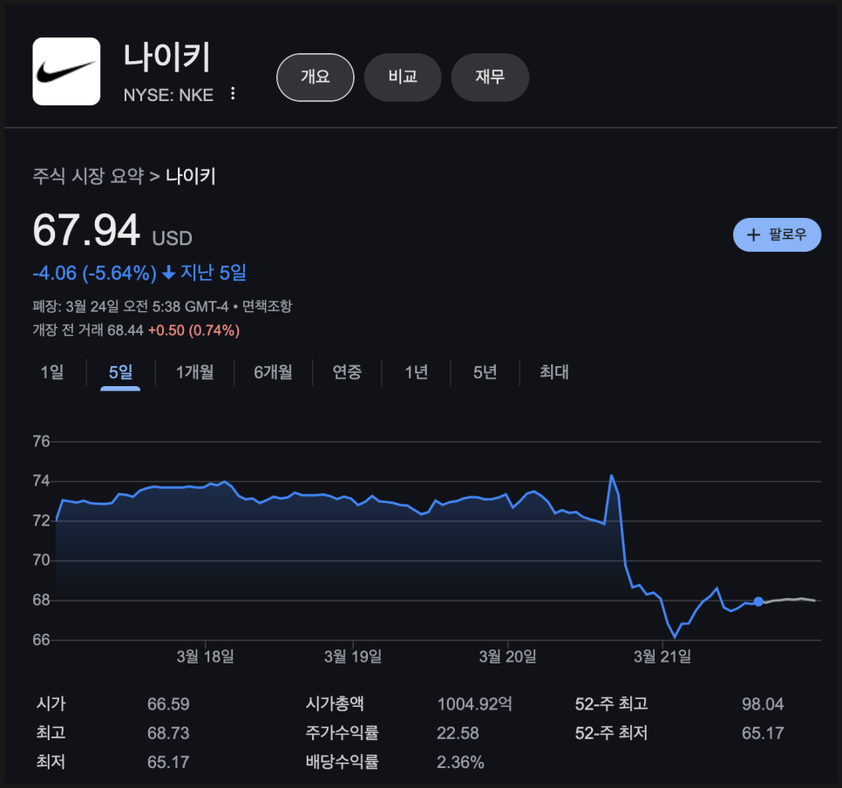Click the 3월 18일 date label on axis
The height and width of the screenshot is (788, 842).
pos(205,656)
